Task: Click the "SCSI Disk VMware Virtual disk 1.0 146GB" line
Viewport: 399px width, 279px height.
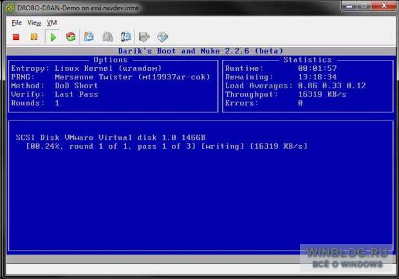Action: pos(111,138)
